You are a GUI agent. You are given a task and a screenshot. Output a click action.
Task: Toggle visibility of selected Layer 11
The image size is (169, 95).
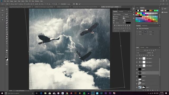pos(137,73)
